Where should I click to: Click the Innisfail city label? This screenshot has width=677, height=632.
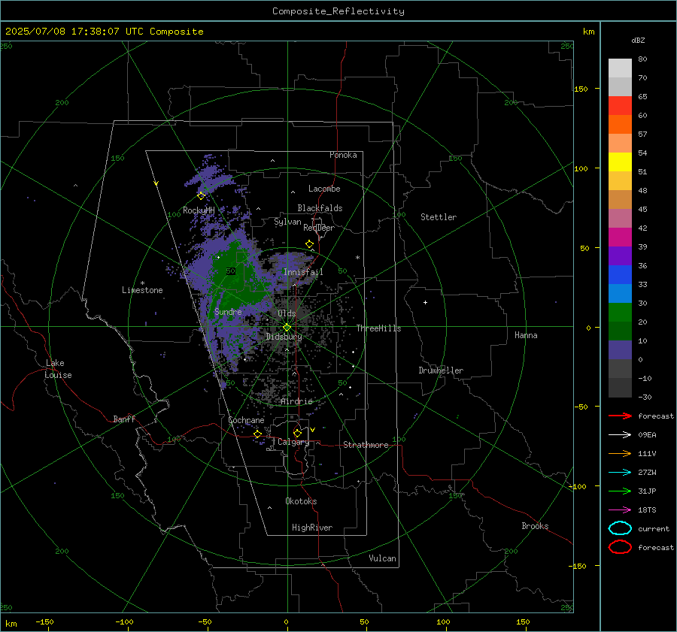tap(303, 272)
